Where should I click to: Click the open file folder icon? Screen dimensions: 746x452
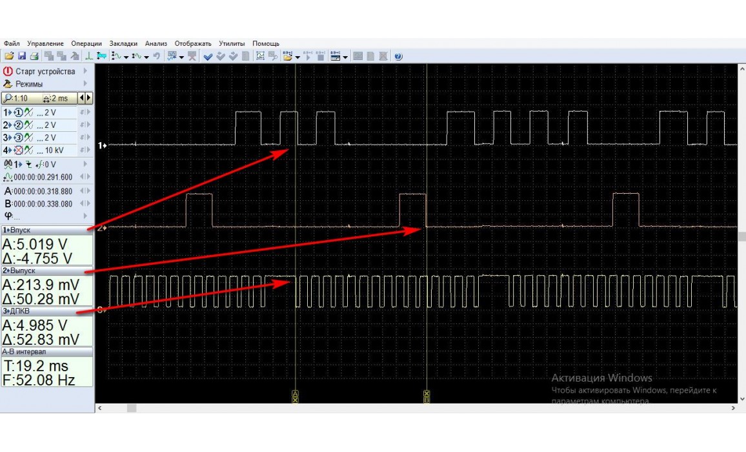point(9,57)
